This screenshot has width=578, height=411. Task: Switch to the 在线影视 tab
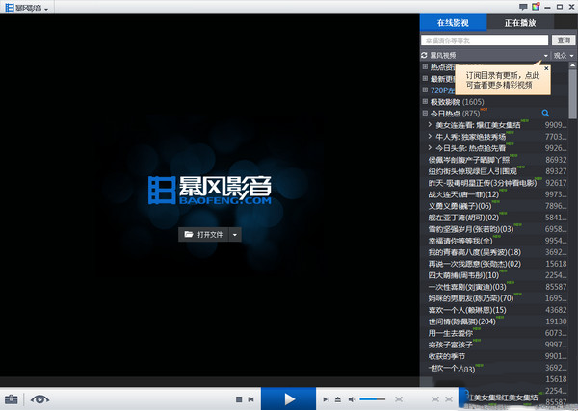pyautogui.click(x=453, y=23)
